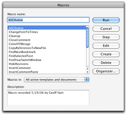Click the Step button
The image size is (127, 115).
click(106, 37)
